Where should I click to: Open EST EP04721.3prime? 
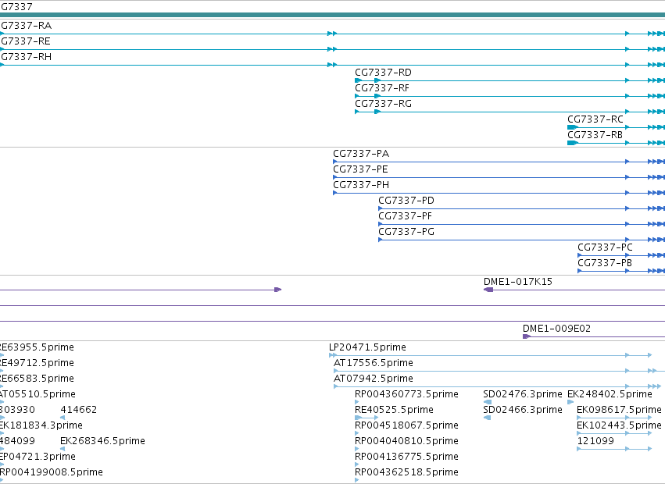coord(38,457)
